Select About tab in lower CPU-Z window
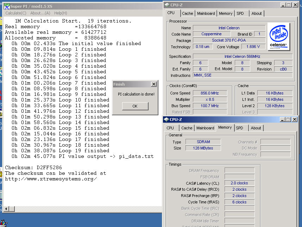Image resolution: width=302 pixels, height=227 pixels. (256, 128)
